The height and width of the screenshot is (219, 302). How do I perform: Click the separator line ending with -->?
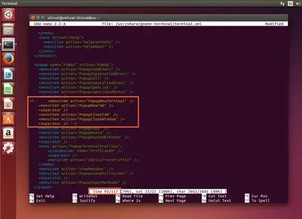pos(58,123)
